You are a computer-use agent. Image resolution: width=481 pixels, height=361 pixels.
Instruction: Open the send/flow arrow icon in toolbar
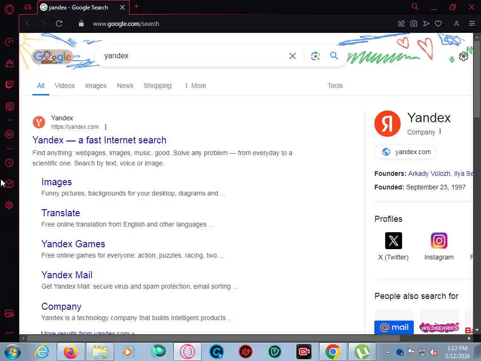click(x=426, y=24)
